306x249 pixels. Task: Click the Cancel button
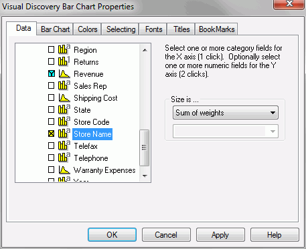(166, 234)
